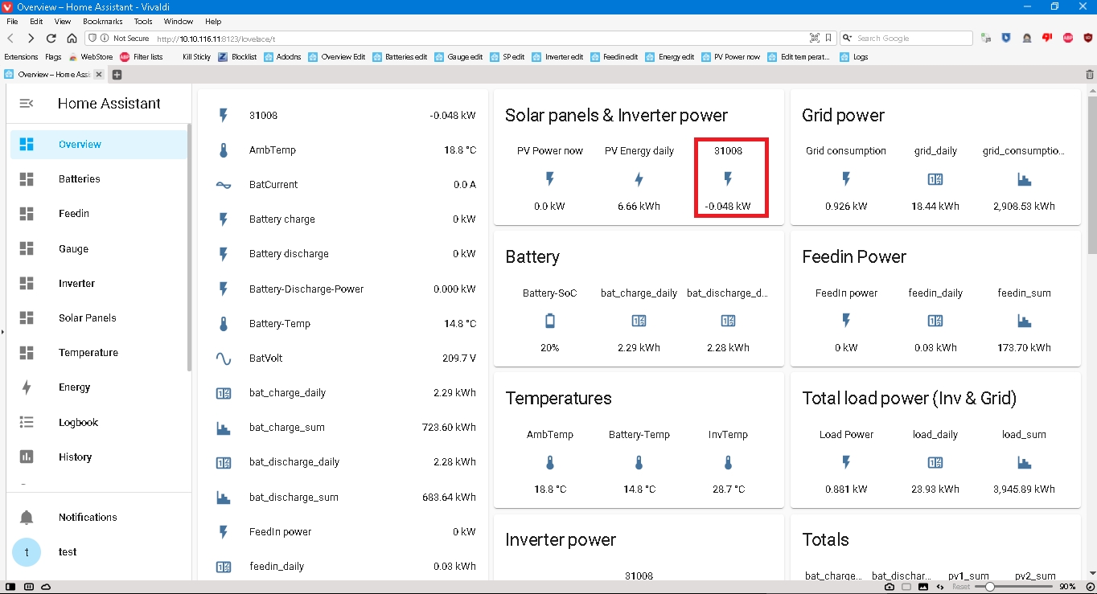This screenshot has height=594, width=1097.
Task: Click the InvTemp thermometer icon
Action: 728,463
